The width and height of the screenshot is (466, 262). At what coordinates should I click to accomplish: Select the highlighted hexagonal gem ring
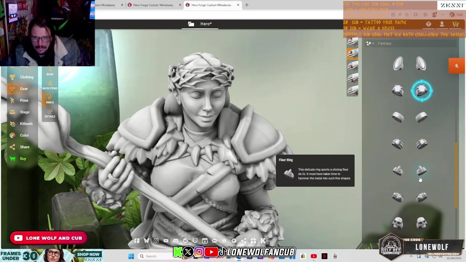(422, 90)
